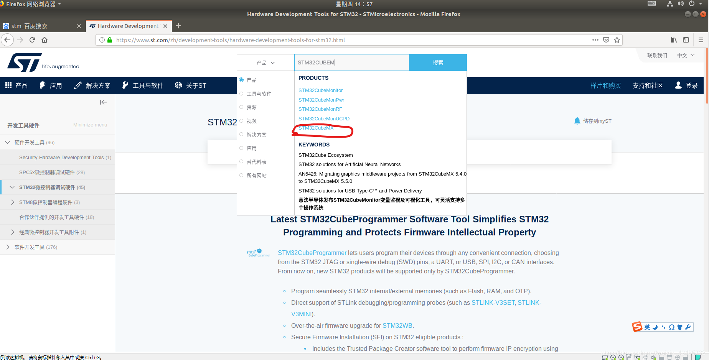Close the Hardware Development tab
This screenshot has width=709, height=360.
point(165,26)
